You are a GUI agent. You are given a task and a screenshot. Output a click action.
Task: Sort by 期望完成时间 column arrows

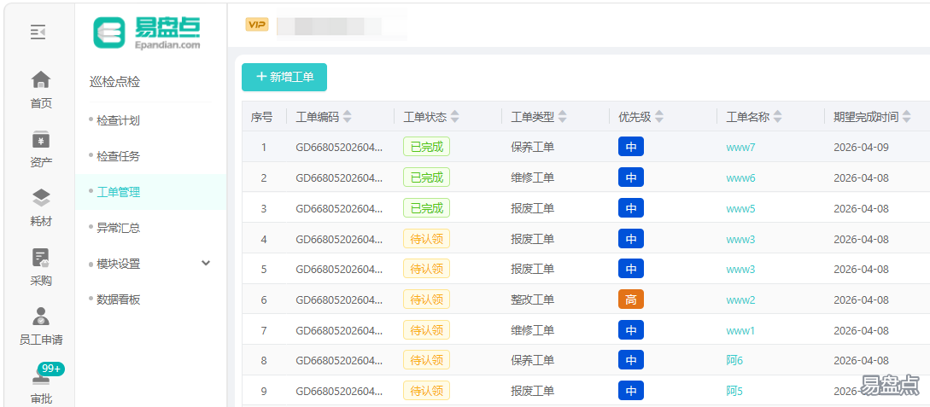[906, 117]
